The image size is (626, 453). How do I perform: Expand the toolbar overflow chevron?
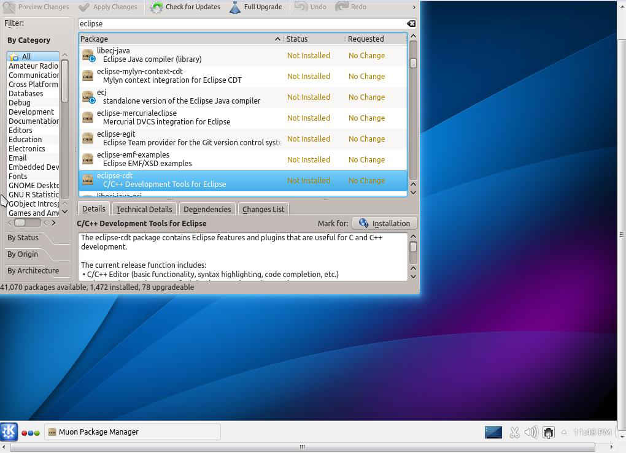click(x=414, y=7)
